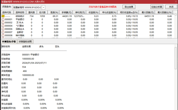Sort by the 胜率(%) column header

click(x=54, y=12)
